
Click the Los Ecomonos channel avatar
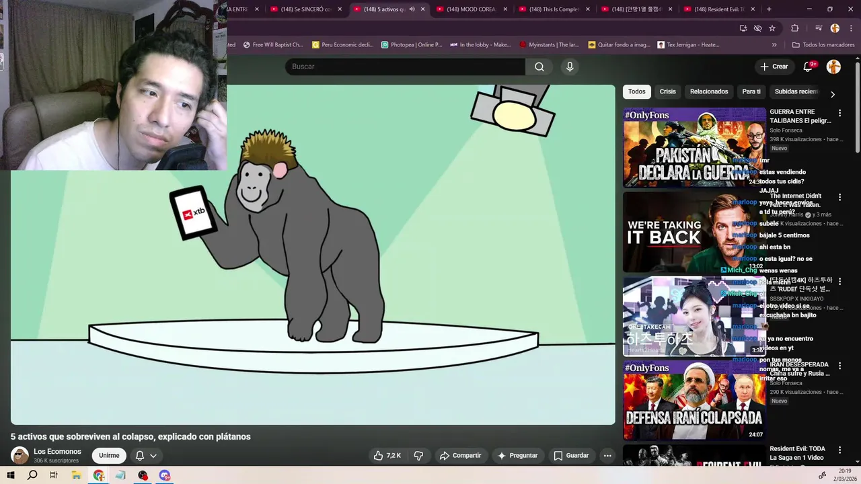(20, 455)
